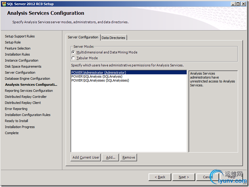Click Error Reporting step
Screen dimensions: 249x187
(x=16, y=109)
